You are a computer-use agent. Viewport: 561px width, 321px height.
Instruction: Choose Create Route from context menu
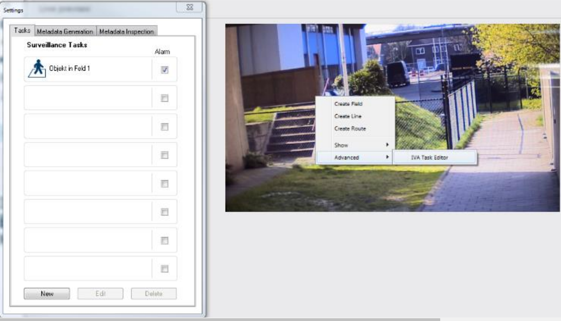[x=350, y=128]
